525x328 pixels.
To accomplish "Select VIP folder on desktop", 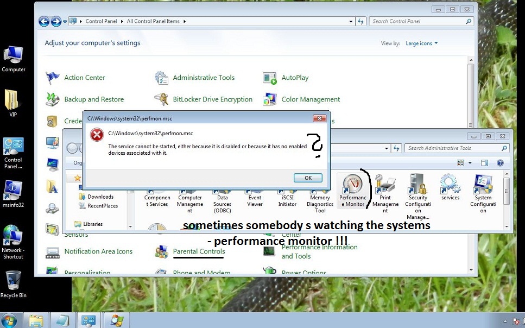I will [x=12, y=103].
